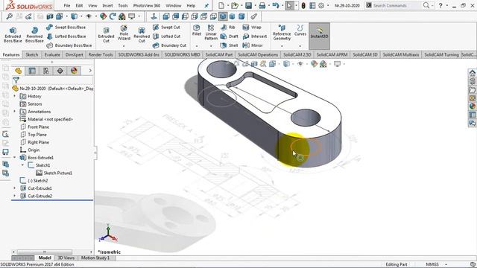Switch to the SOLIDWORKS Add-Ins tab
The image size is (477, 268).
139,54
